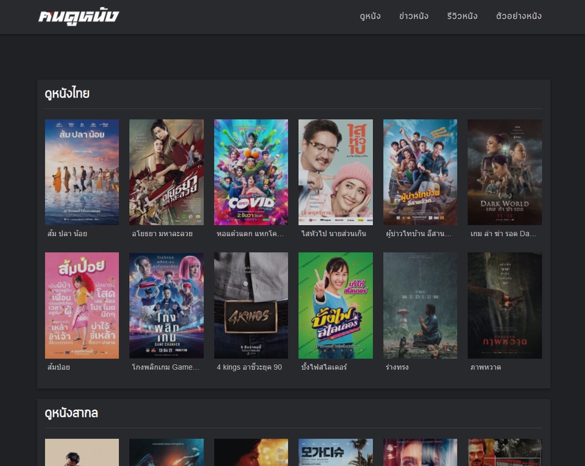The height and width of the screenshot is (466, 585).
Task: Click the ดูหนังไทย section heading
Action: pos(67,93)
